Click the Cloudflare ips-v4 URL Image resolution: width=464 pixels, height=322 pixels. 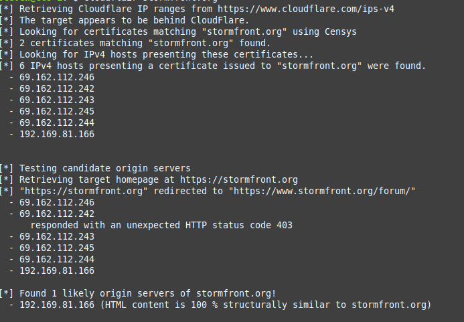click(x=306, y=9)
